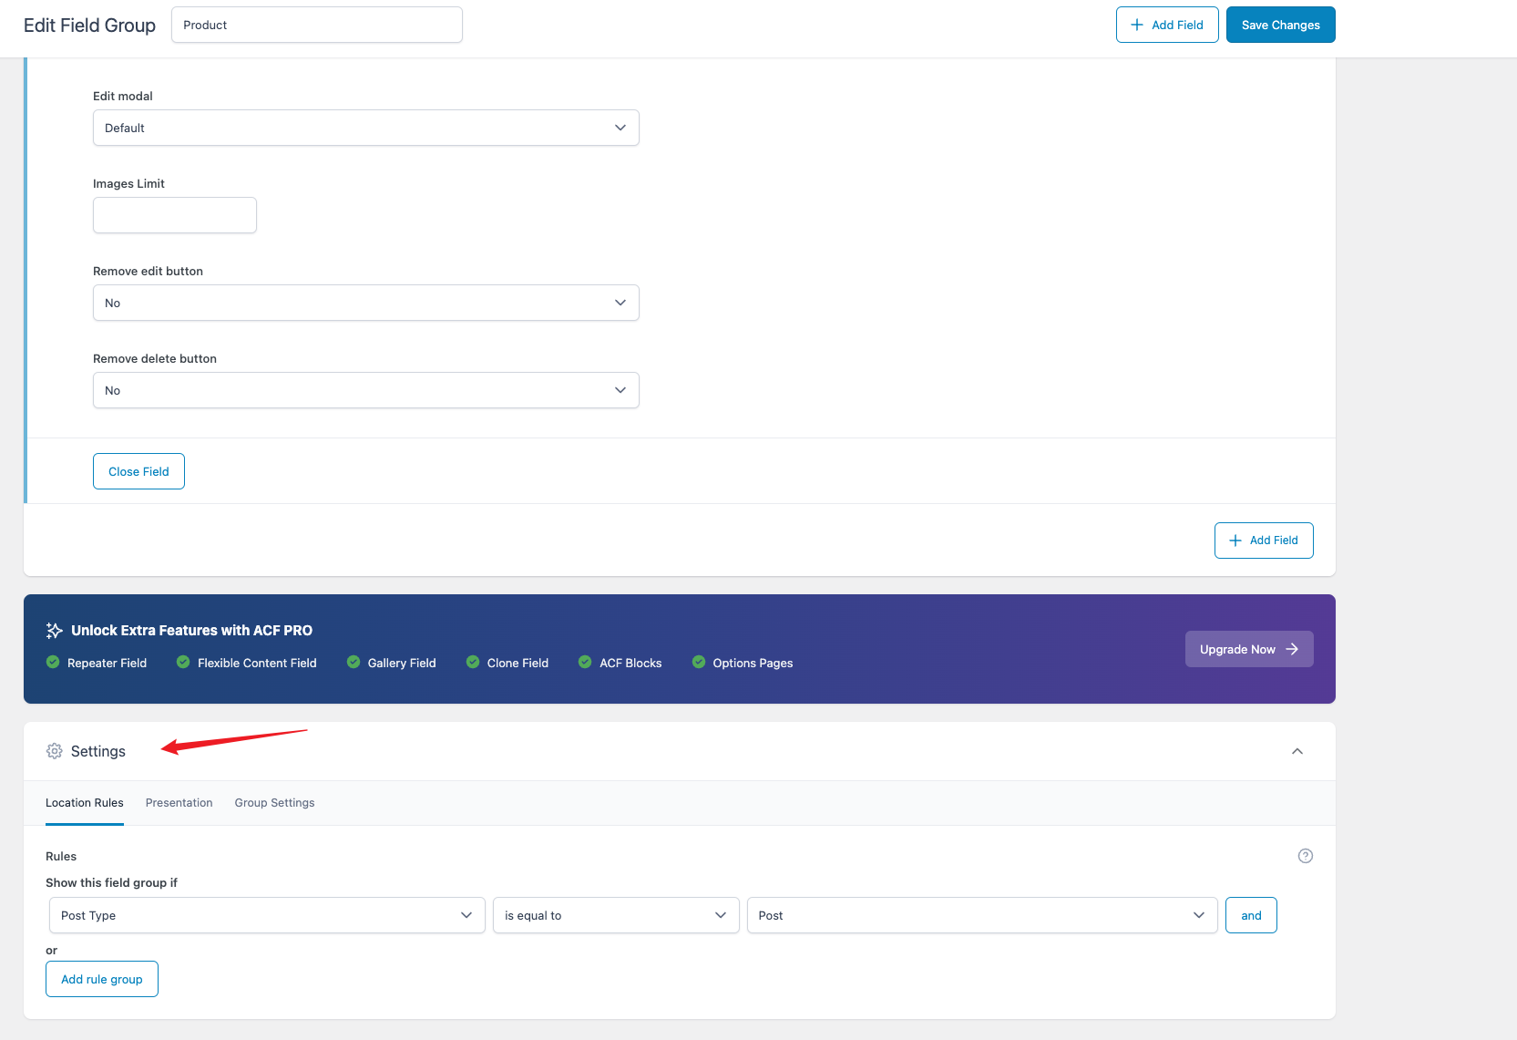Click the Save Changes button
1517x1040 pixels.
point(1280,25)
